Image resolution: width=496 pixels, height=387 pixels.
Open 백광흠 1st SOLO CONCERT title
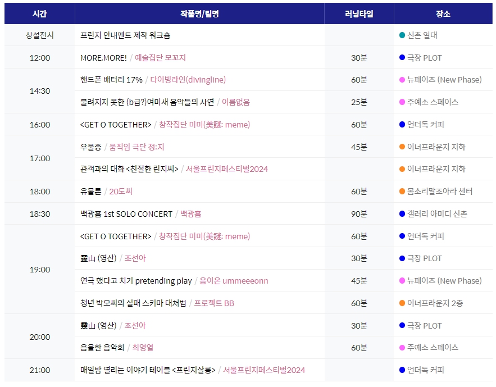click(x=126, y=214)
